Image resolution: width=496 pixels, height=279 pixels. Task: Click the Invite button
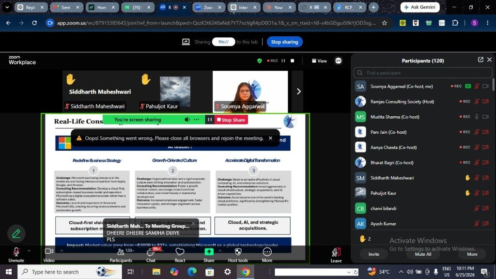point(373,254)
